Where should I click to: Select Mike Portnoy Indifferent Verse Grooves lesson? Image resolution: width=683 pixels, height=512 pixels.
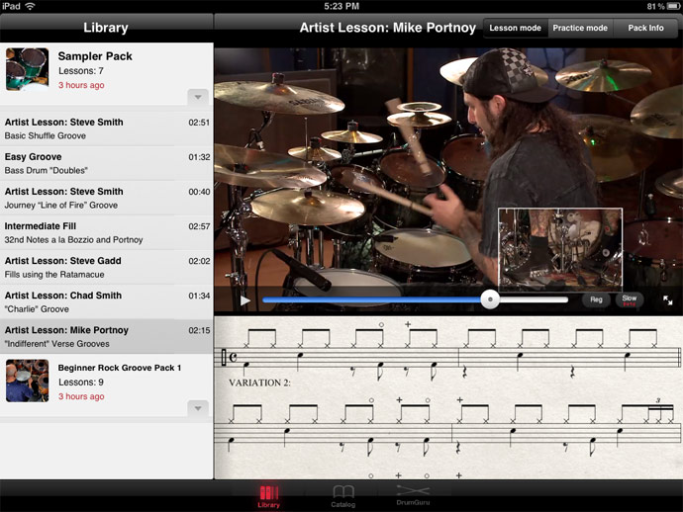107,337
